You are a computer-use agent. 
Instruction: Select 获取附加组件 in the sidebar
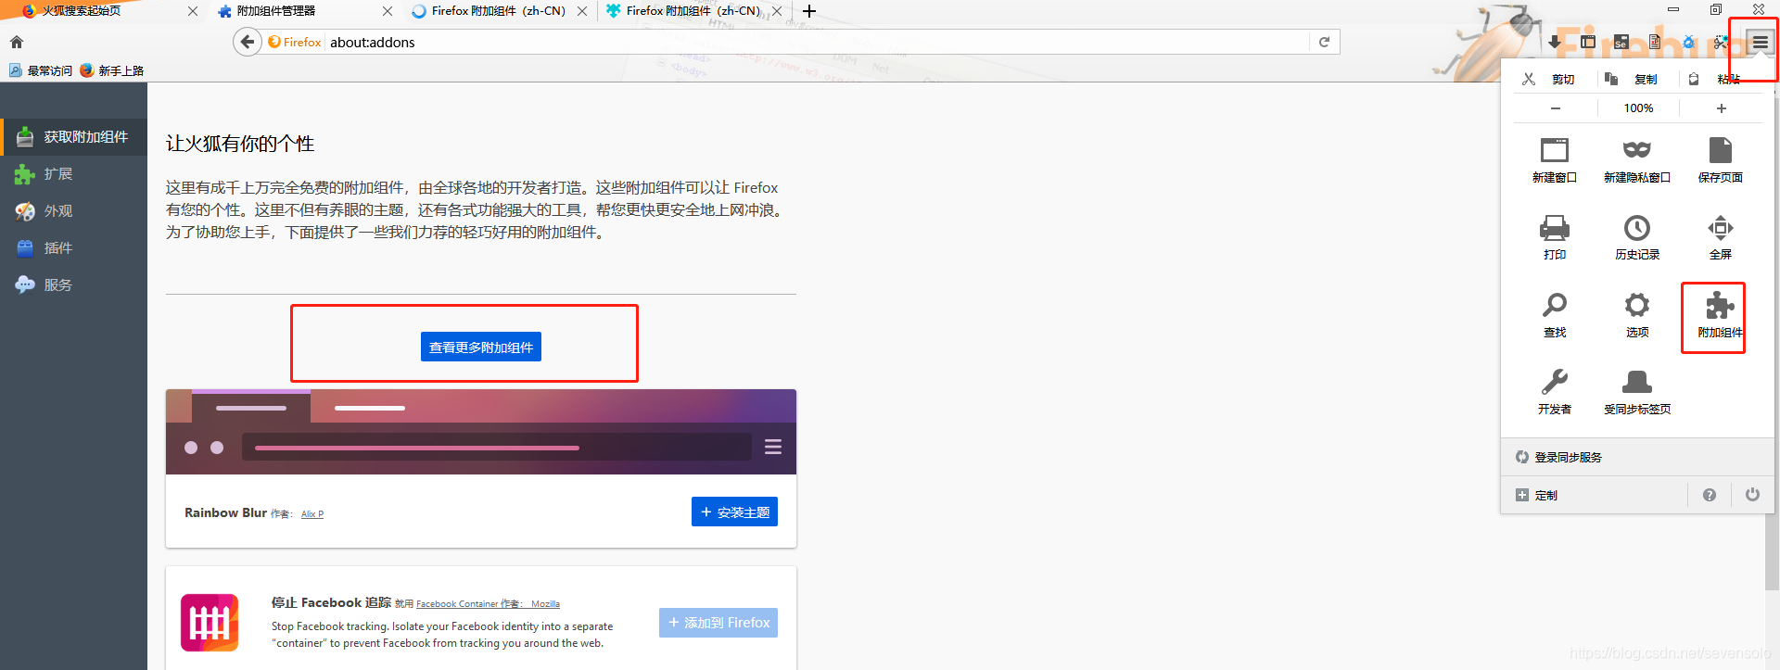tap(73, 136)
